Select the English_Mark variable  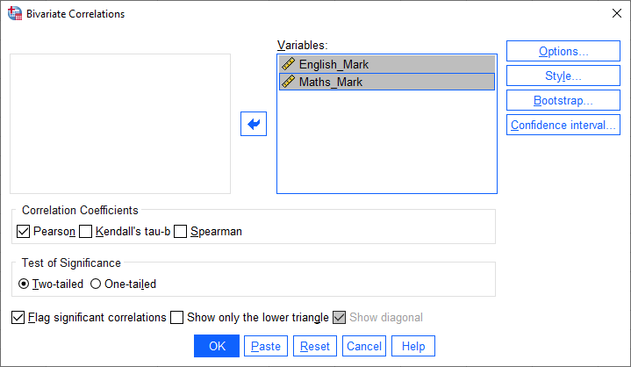(387, 64)
